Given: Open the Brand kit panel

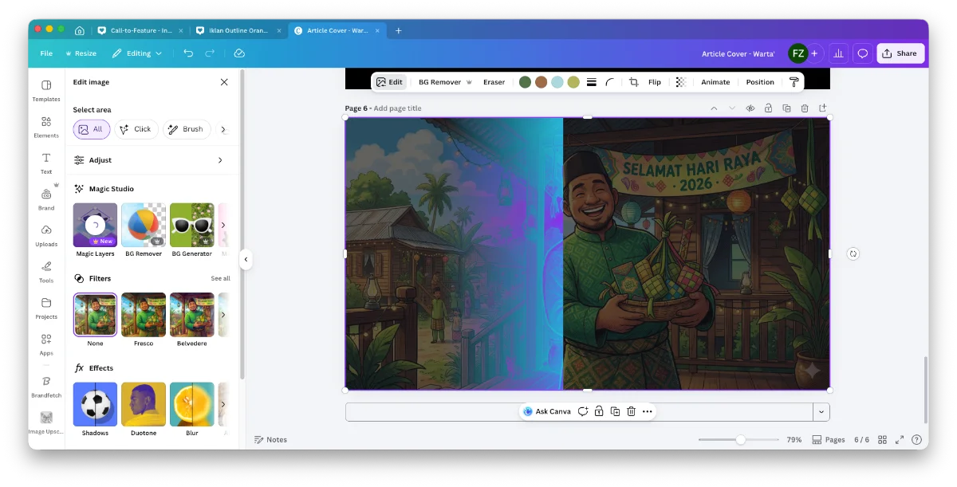Looking at the screenshot, I should pyautogui.click(x=46, y=198).
